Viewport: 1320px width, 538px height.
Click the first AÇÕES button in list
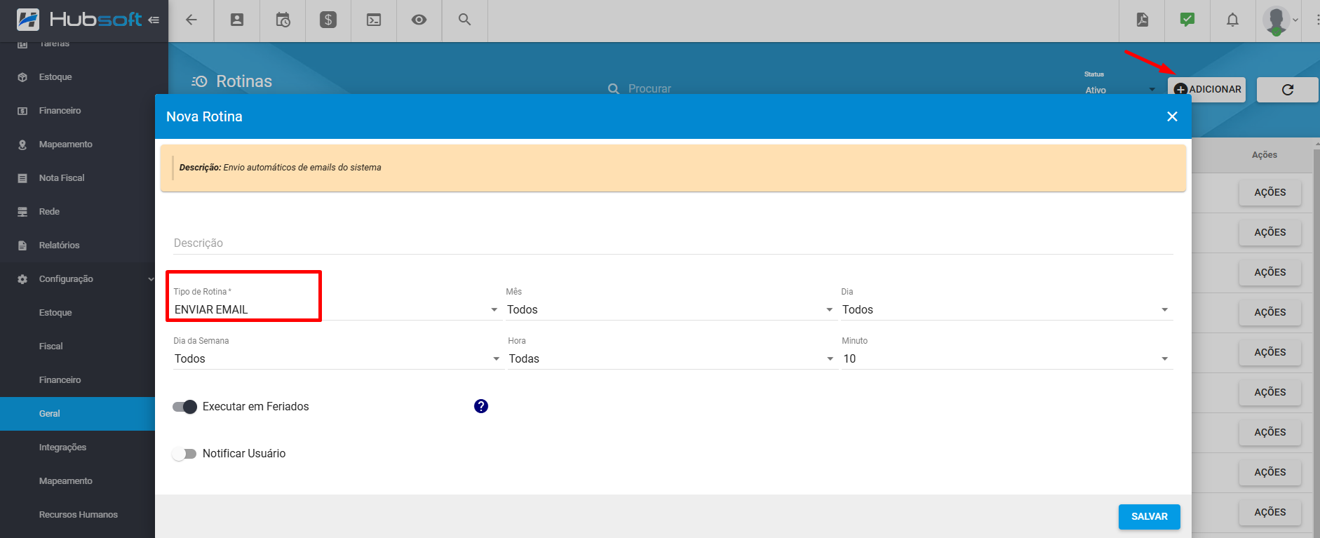[x=1270, y=193]
